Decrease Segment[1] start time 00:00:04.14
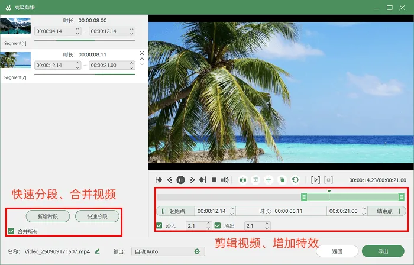The height and width of the screenshot is (265, 414). [77, 34]
